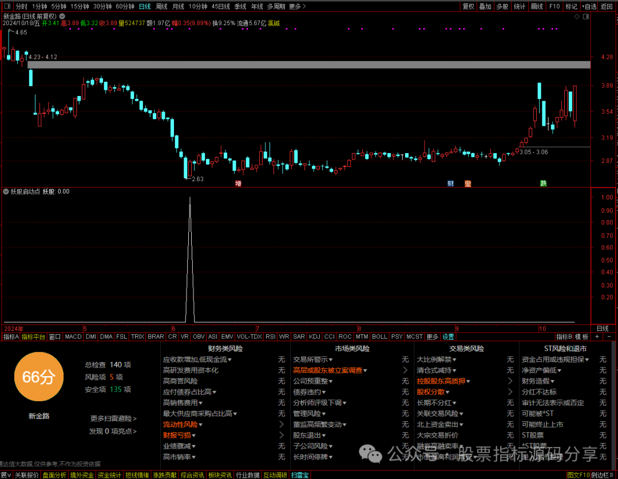Toggle 复权 price adjustment mode

click(x=468, y=6)
